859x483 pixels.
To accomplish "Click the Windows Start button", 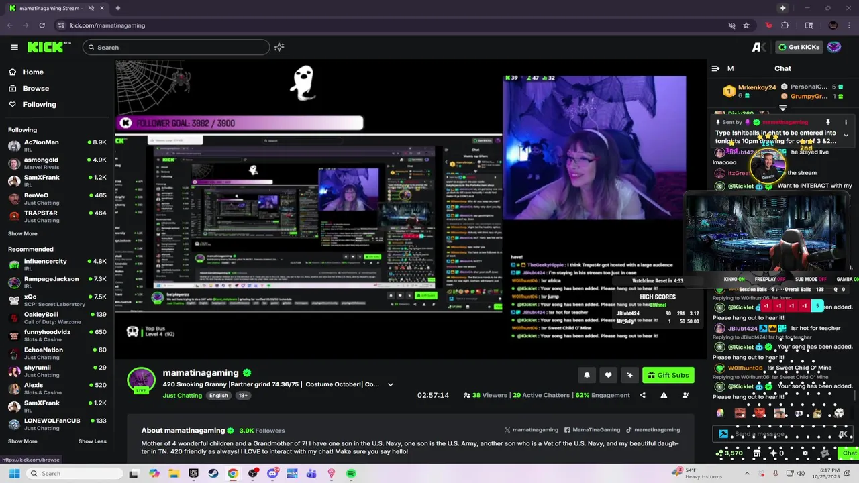I will click(13, 474).
